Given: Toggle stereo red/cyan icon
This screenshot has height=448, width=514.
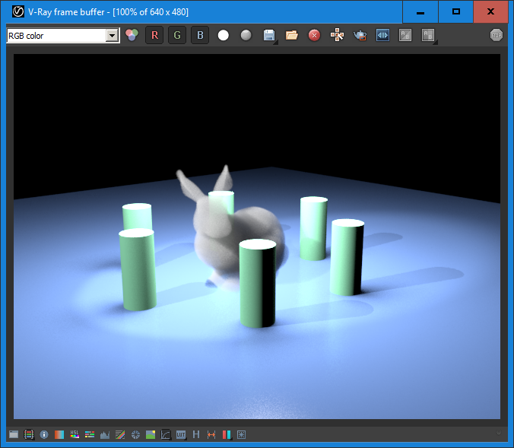Looking at the screenshot, I should coord(227,434).
